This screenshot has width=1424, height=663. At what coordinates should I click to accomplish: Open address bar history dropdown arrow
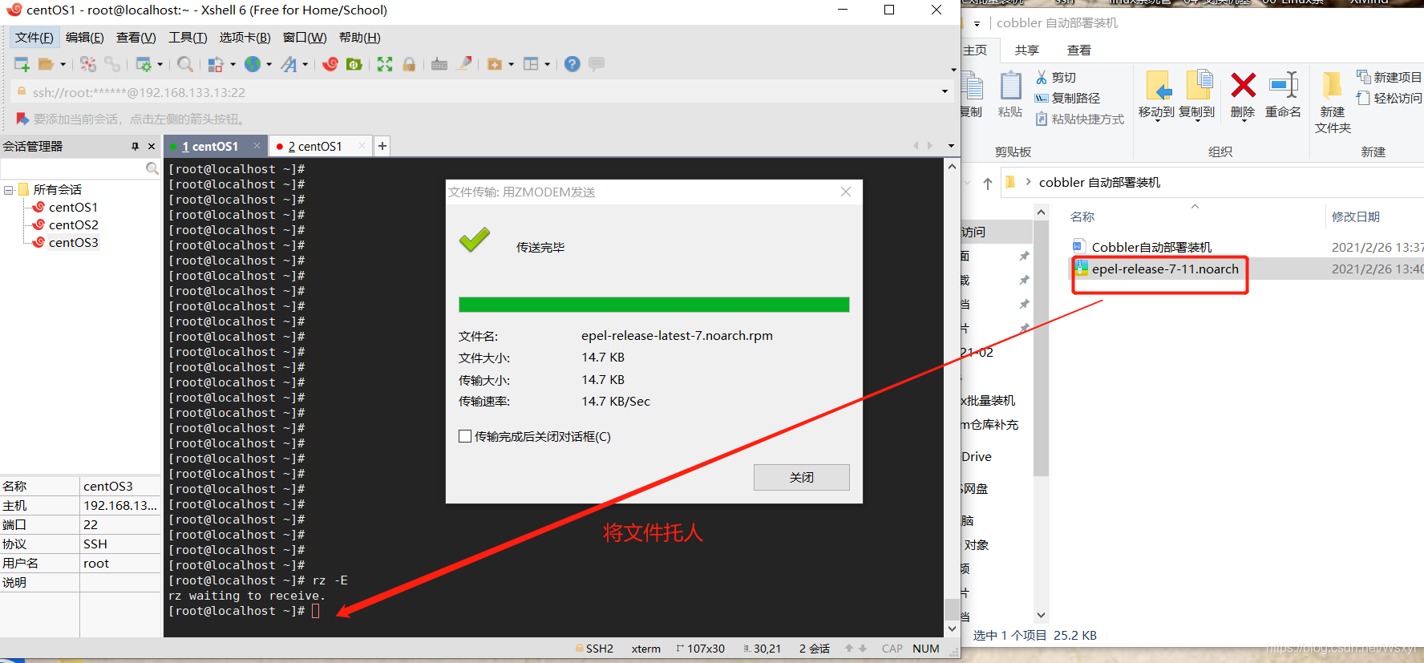pyautogui.click(x=945, y=91)
